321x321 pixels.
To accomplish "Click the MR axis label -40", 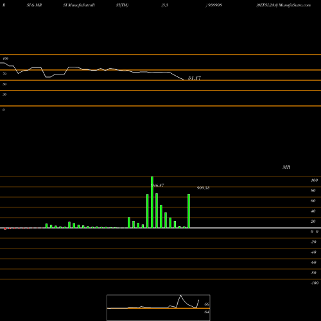I will point(313,252).
